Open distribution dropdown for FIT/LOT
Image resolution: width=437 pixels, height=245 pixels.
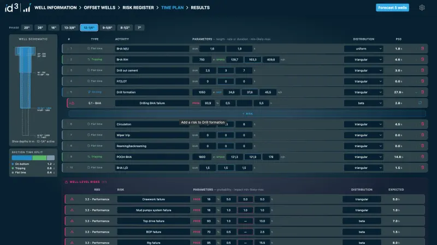[x=363, y=81]
